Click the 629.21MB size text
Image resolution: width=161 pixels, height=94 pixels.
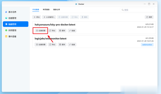tap(149, 24)
